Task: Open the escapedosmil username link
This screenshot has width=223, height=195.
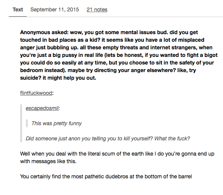Action: click(42, 109)
